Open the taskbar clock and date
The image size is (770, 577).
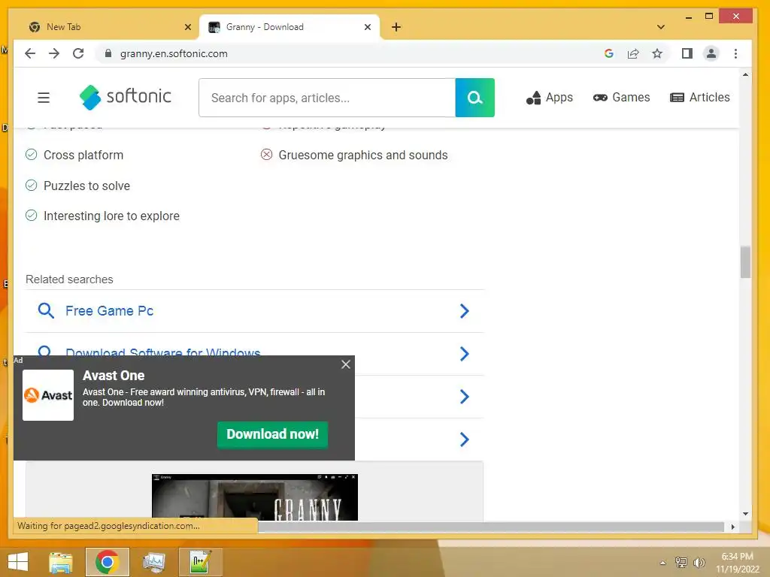click(x=737, y=563)
